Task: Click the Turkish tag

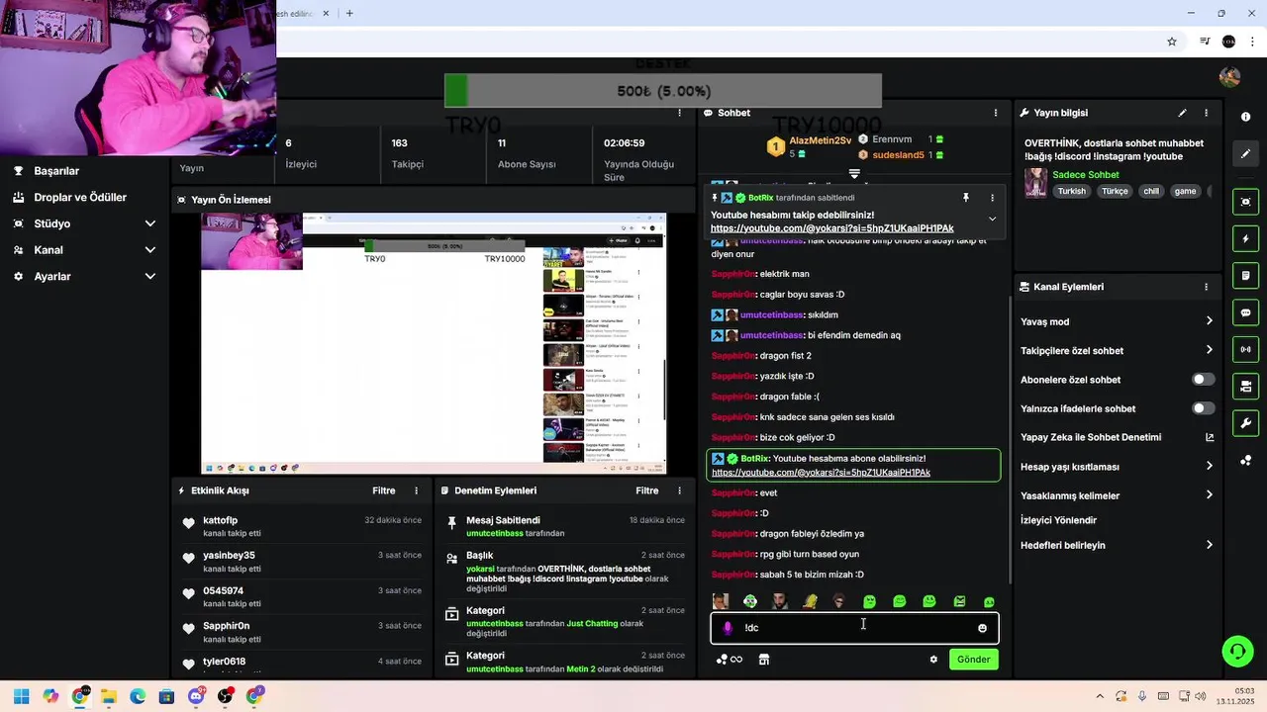Action: tap(1071, 192)
